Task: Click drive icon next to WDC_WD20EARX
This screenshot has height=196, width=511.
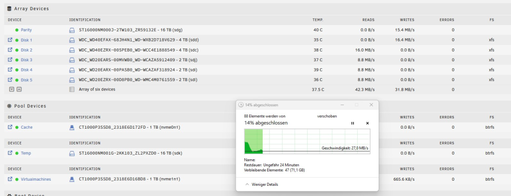Action: point(72,70)
